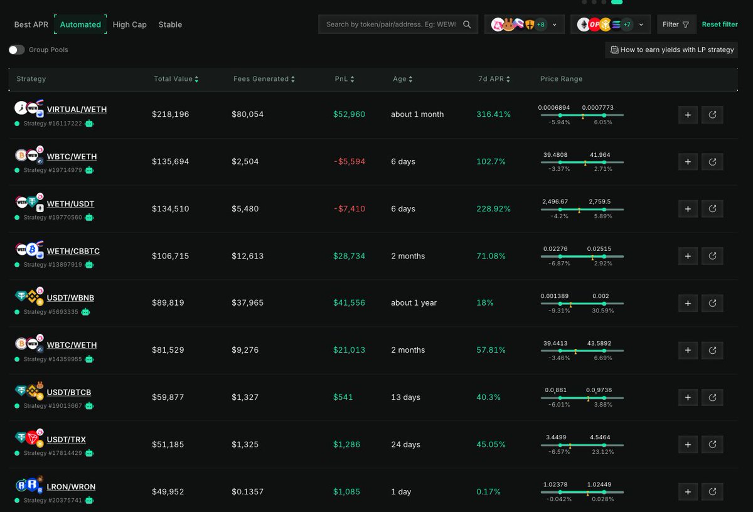Click the -$7,410 PnL value
Screen dimensions: 753x512
[350, 209]
